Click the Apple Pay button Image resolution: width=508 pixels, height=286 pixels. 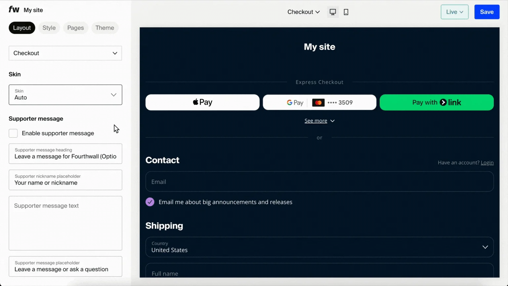(x=202, y=102)
